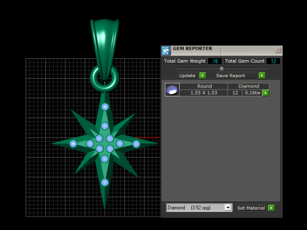
Task: Click the Total Gem Weight value field
Action: (x=215, y=61)
